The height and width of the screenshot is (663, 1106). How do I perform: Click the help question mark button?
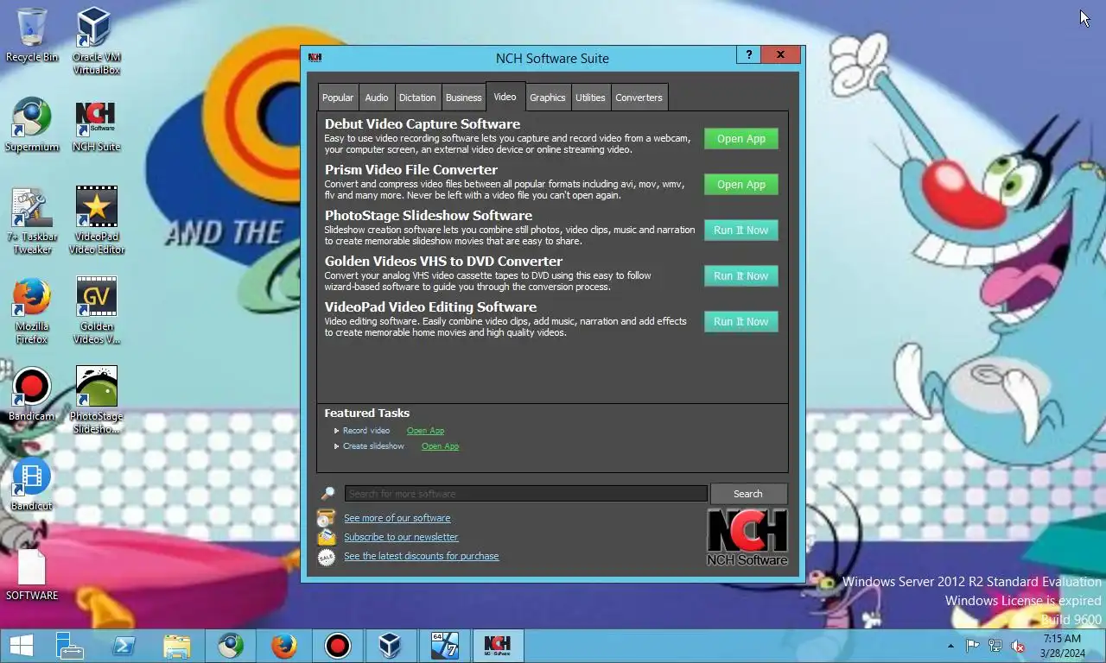tap(748, 54)
